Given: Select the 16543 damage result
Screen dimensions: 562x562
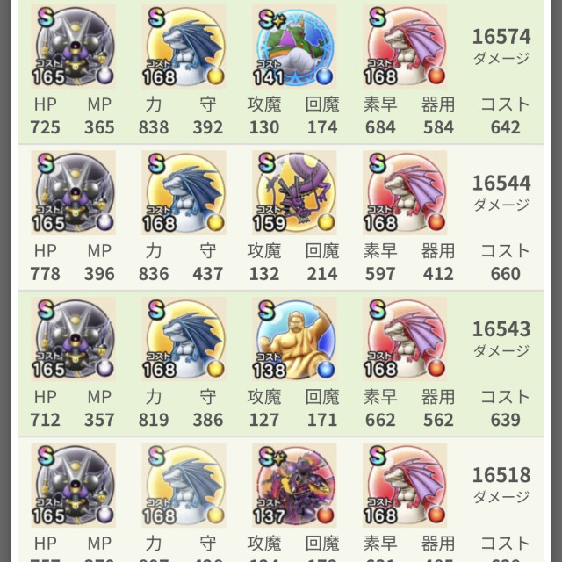Looking at the screenshot, I should click(501, 329).
